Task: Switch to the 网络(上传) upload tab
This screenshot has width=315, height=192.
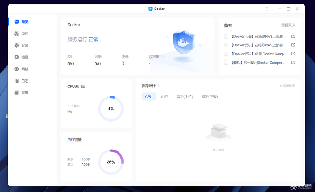Action: (185, 97)
